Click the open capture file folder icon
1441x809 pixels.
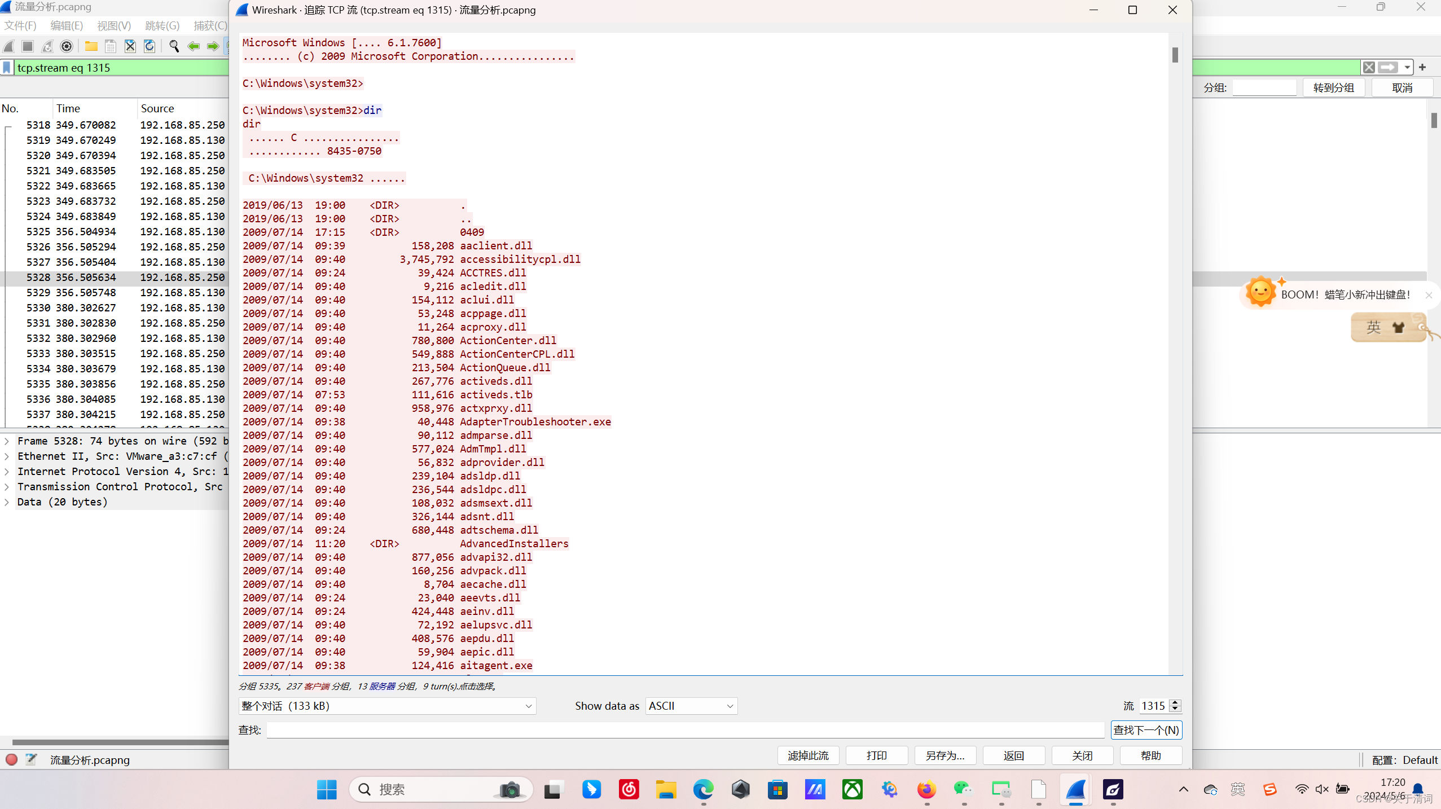click(91, 46)
